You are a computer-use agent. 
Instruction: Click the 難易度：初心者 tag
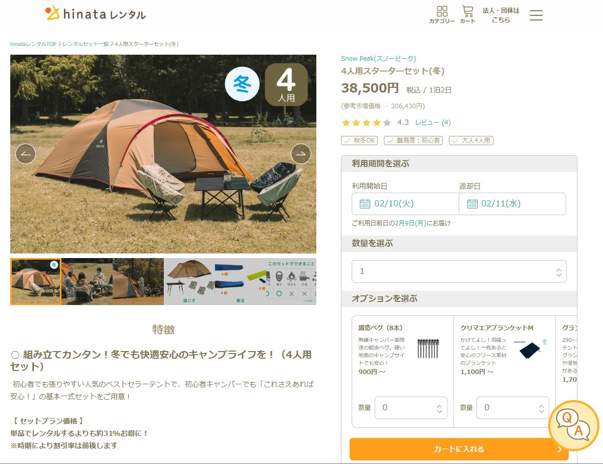413,140
